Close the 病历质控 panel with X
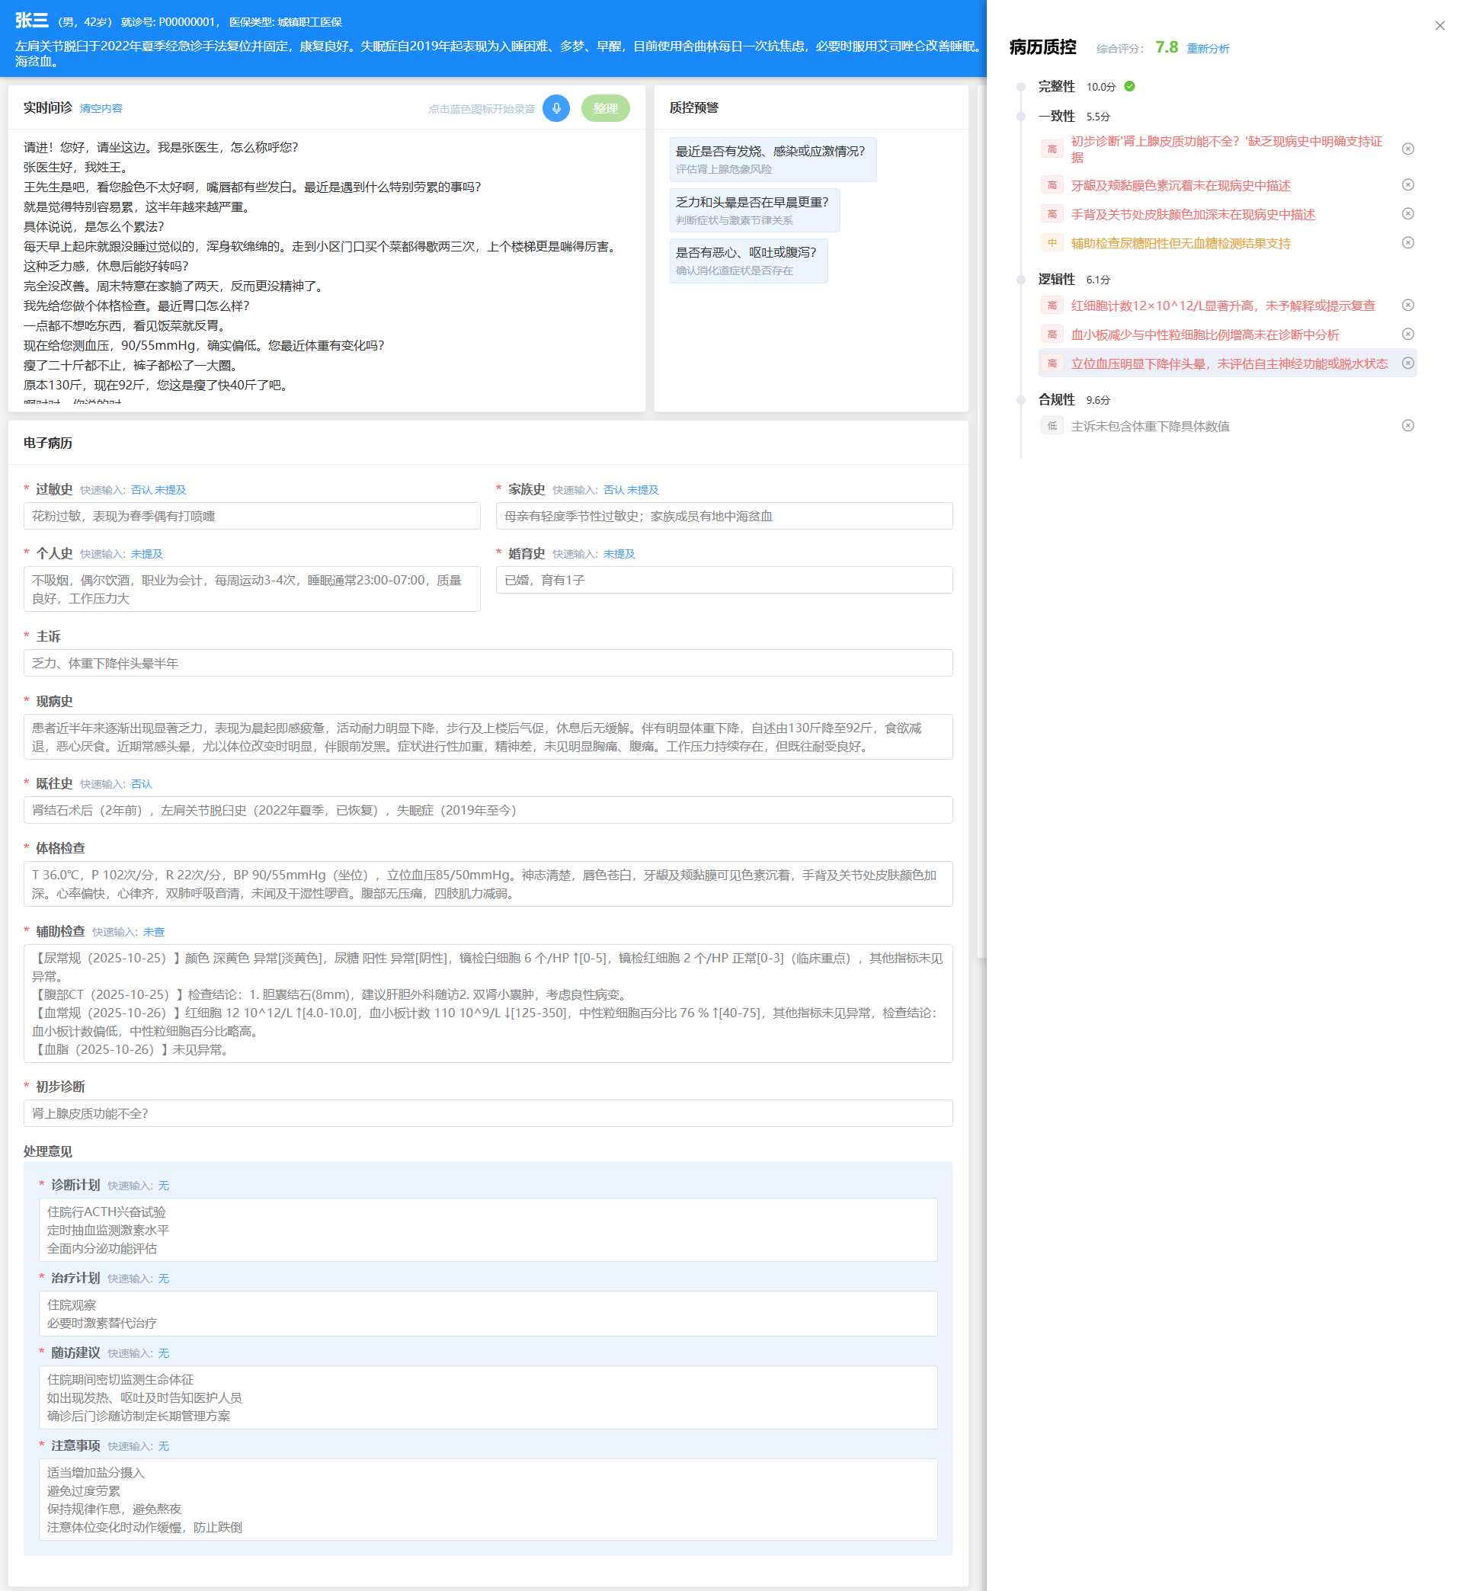This screenshot has width=1463, height=1591. (1439, 25)
